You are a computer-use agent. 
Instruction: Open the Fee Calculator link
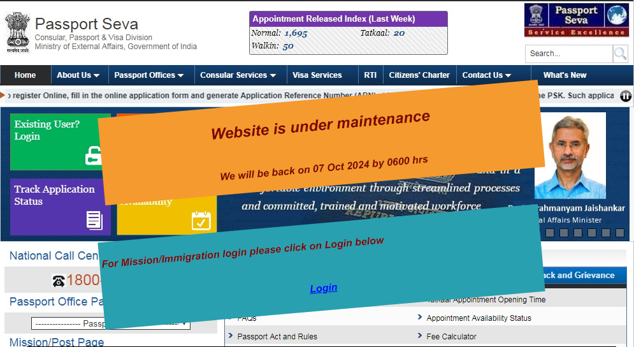pos(451,336)
